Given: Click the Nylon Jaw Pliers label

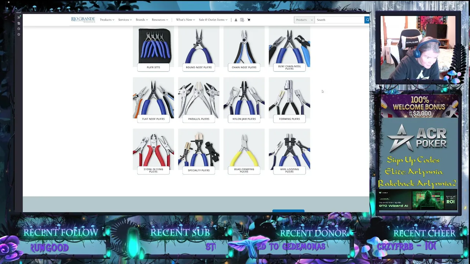Looking at the screenshot, I should tap(244, 119).
